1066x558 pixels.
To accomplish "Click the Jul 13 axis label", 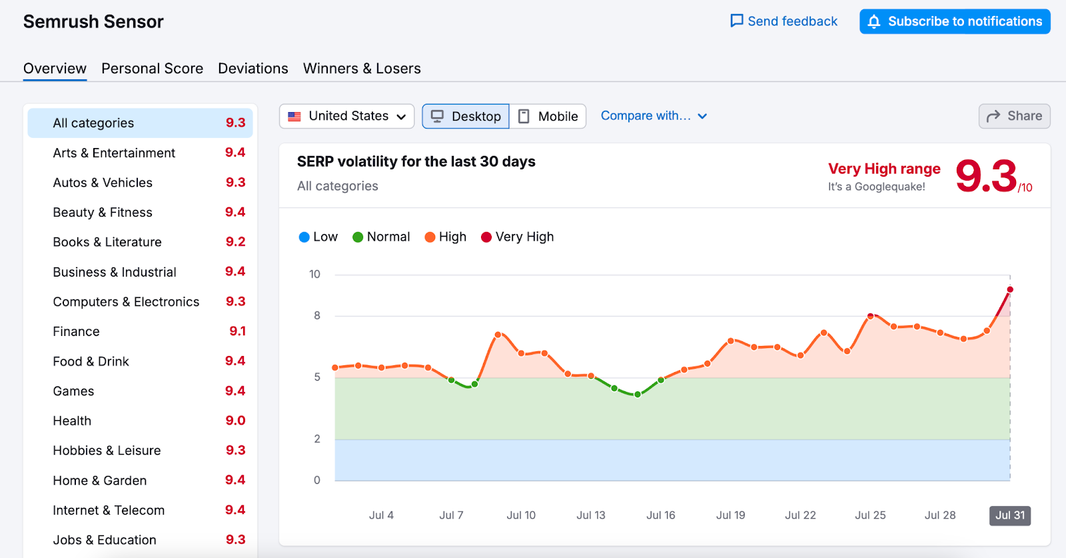I will point(591,515).
